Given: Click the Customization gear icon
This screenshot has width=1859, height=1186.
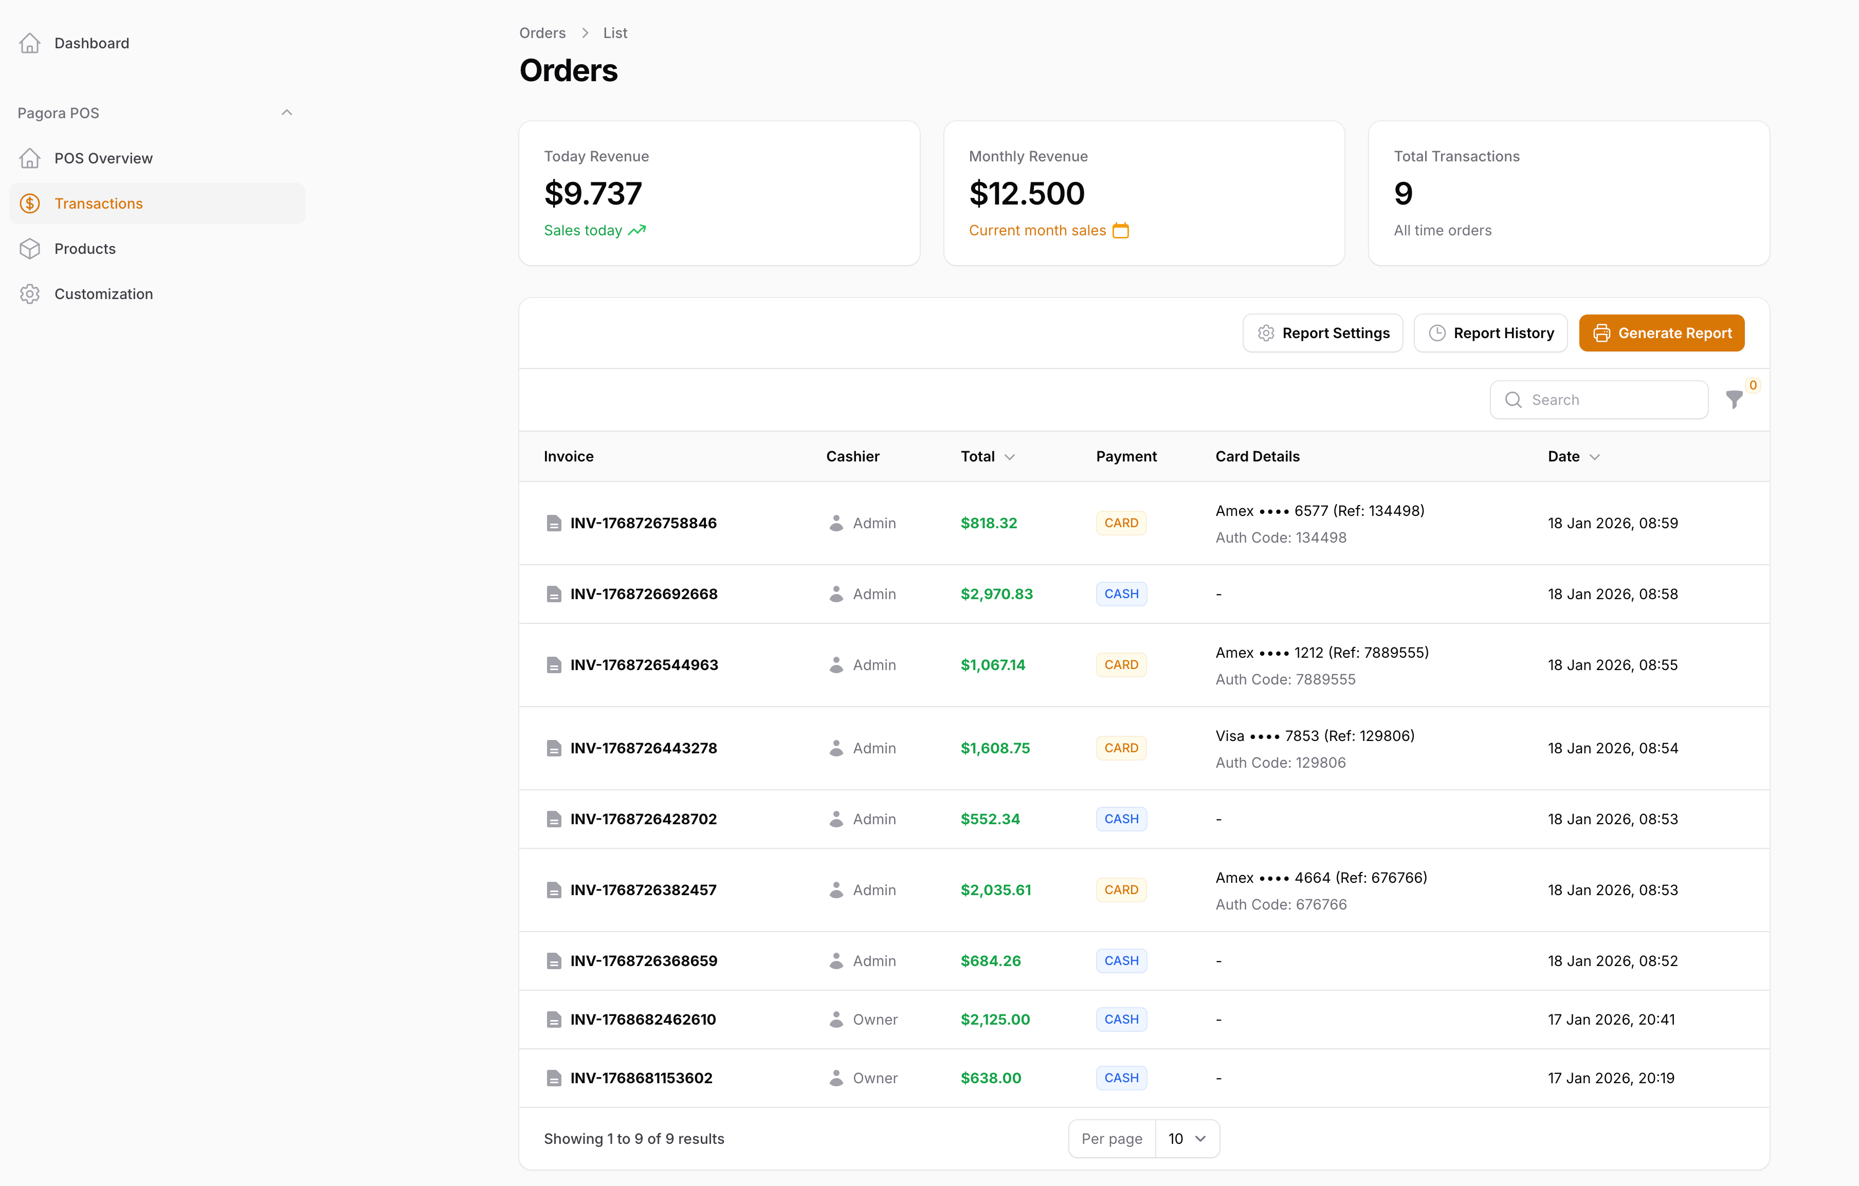Looking at the screenshot, I should (29, 294).
